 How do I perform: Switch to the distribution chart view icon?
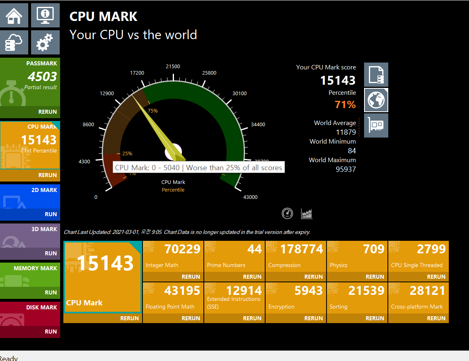tap(307, 214)
